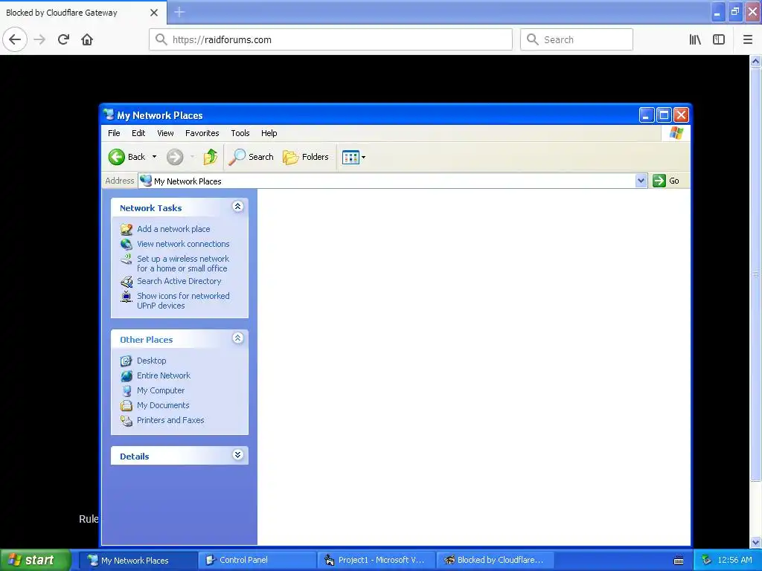Click Add a network place link
Screen dimensions: 762x571
click(173, 229)
